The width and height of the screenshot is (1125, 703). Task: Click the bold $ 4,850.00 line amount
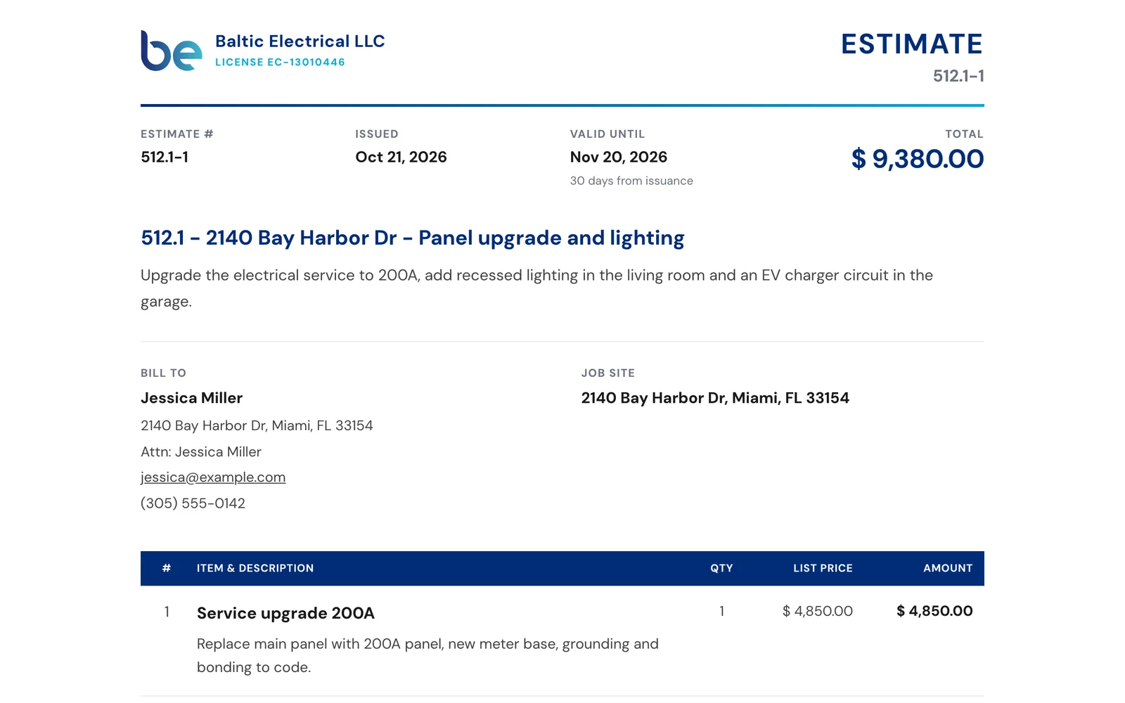[934, 611]
